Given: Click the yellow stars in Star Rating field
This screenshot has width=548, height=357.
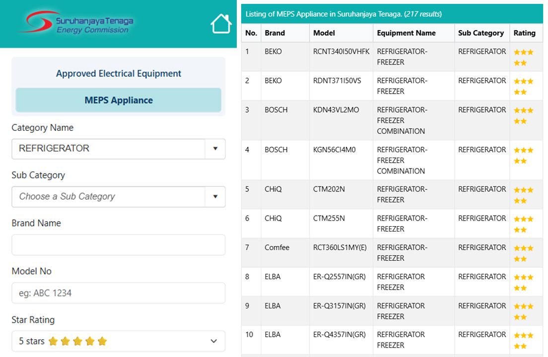Looking at the screenshot, I should (x=77, y=341).
